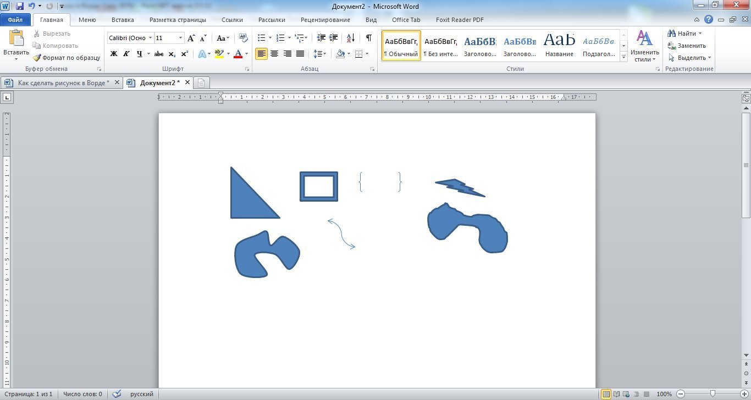Screen dimensions: 751x400
Task: Open the change case Aa dropdown
Action: [223, 38]
